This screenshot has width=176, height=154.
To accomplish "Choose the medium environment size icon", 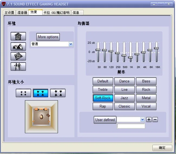I will (41, 93).
